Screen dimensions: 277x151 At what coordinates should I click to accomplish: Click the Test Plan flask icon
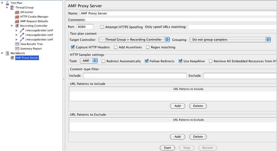[x=7, y=3]
